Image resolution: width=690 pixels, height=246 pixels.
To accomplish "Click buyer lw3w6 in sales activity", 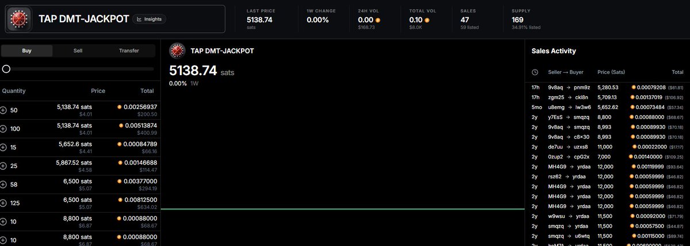I will [584, 107].
